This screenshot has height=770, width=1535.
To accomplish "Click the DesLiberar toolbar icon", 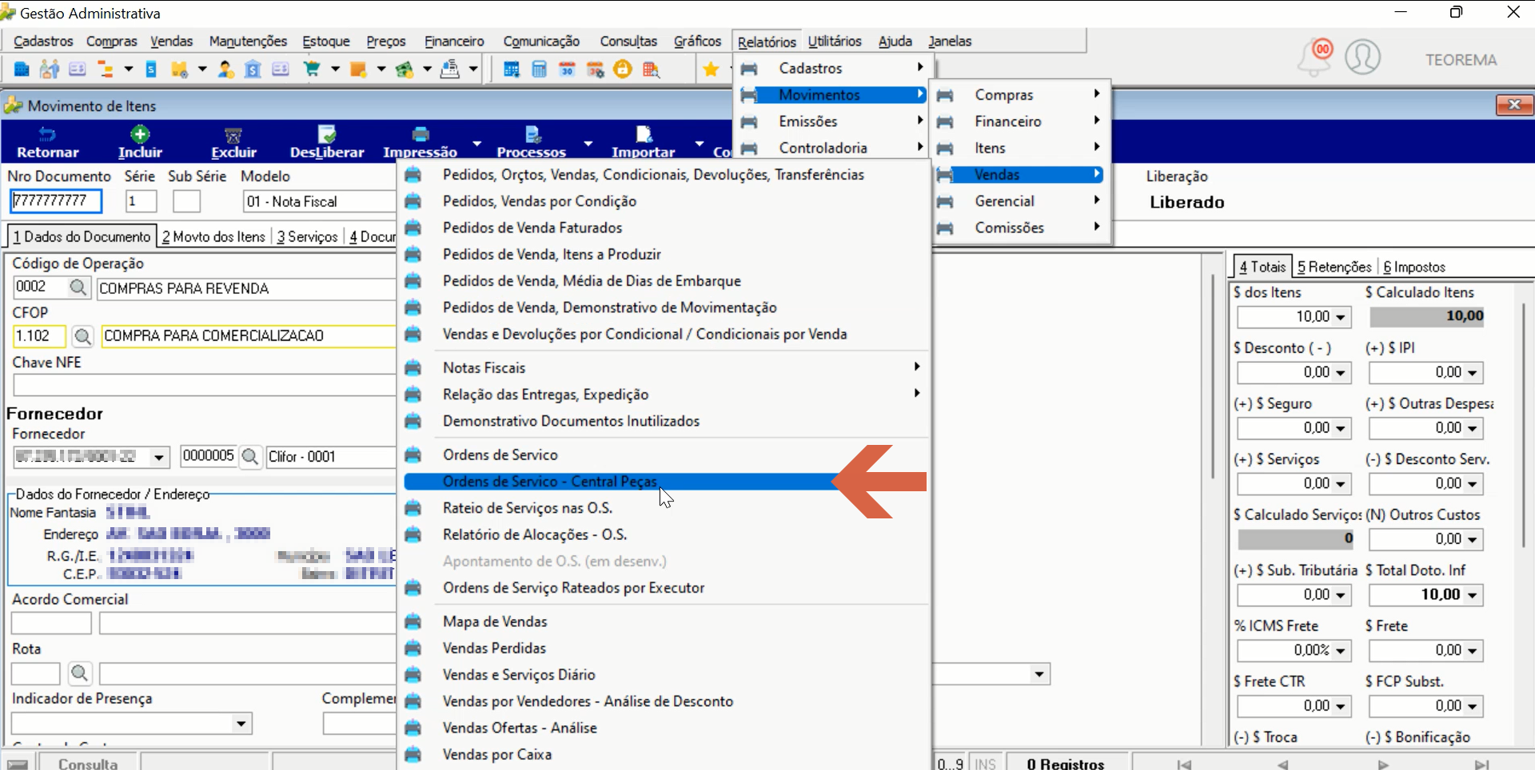I will point(326,134).
